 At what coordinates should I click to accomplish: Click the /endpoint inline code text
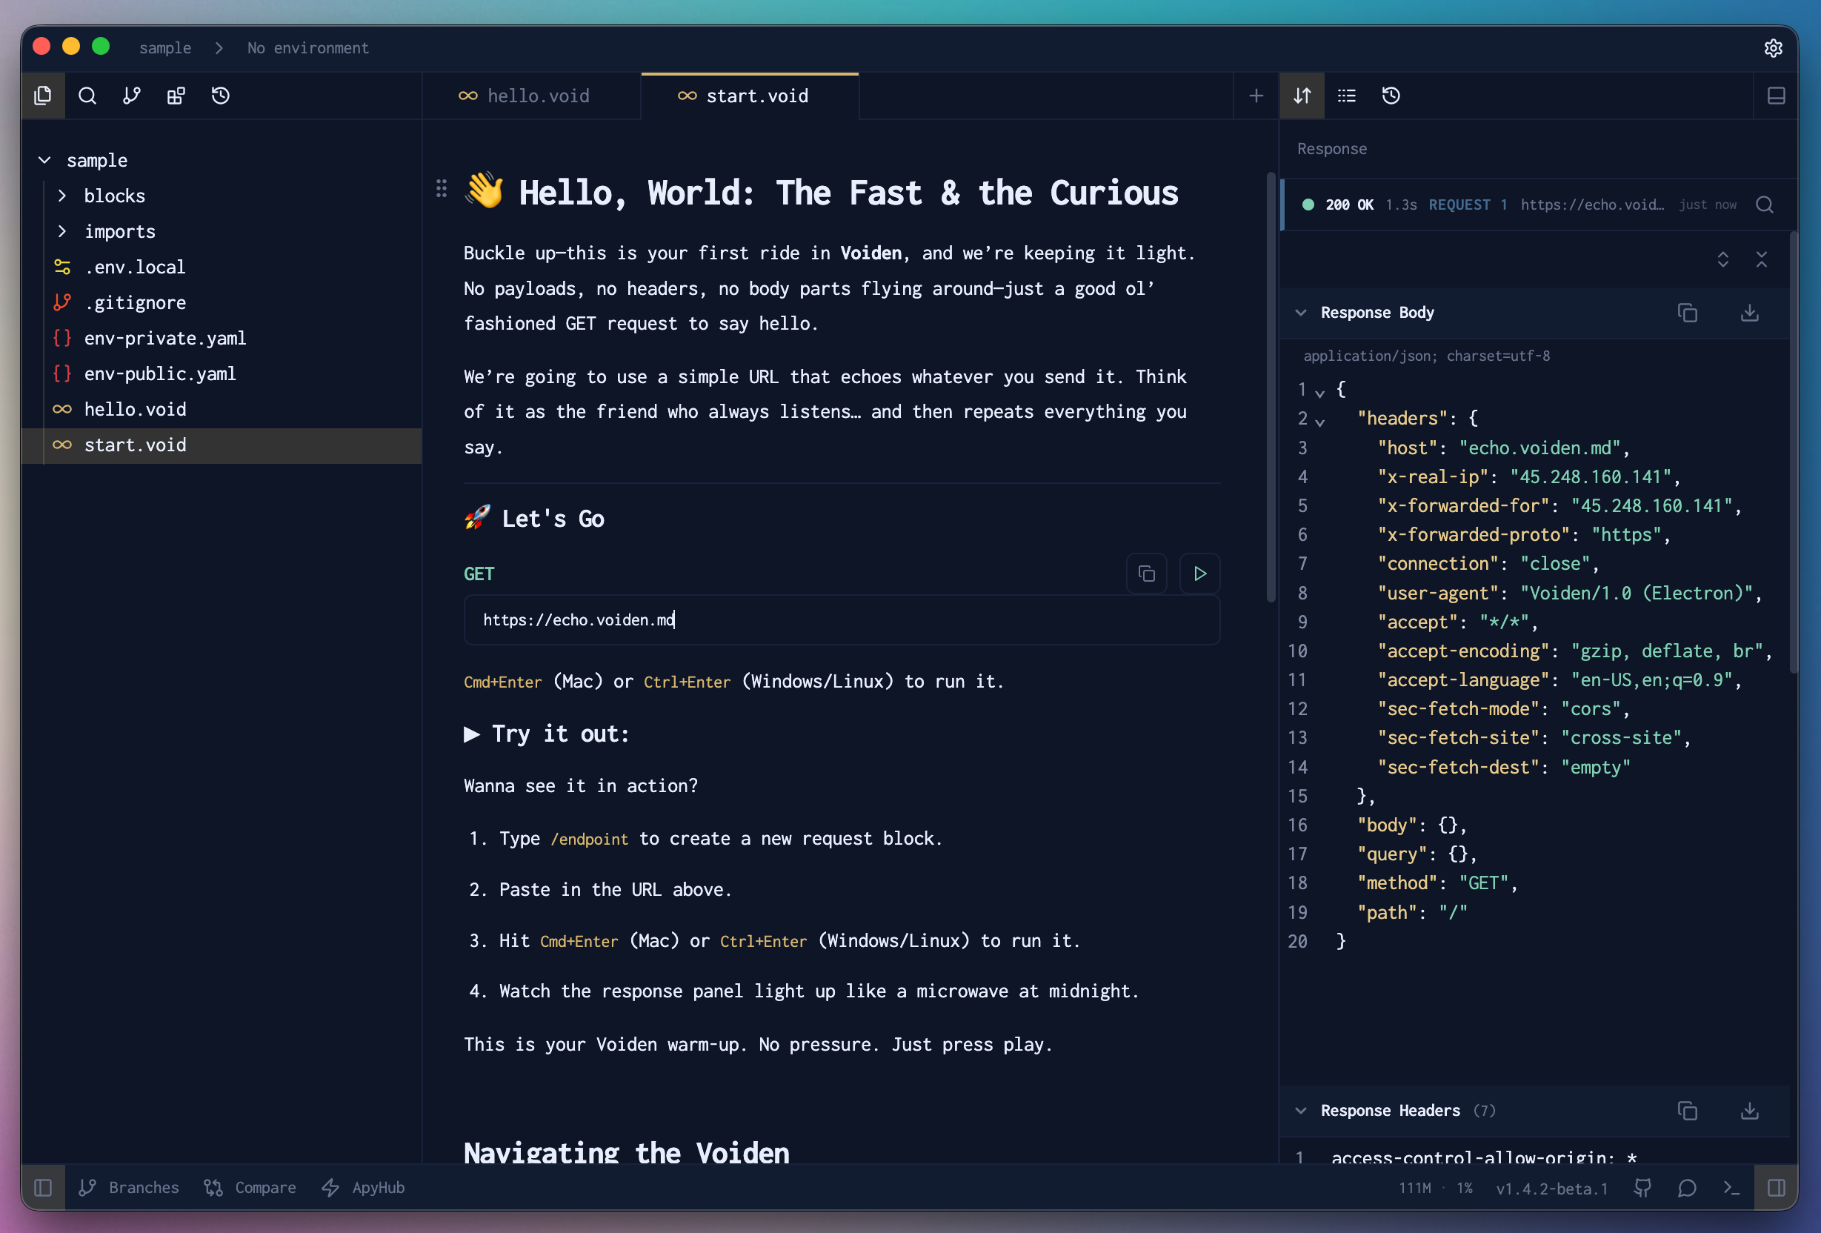[589, 839]
